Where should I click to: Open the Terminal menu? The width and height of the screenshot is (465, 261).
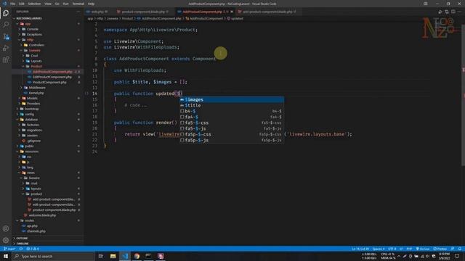point(78,4)
